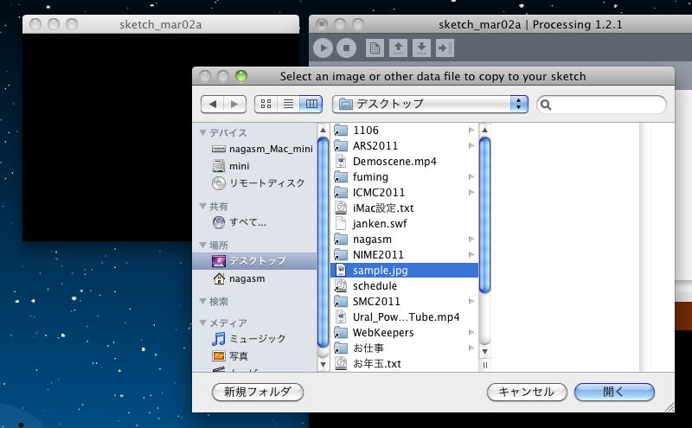Switch file dialog to list view

(289, 104)
